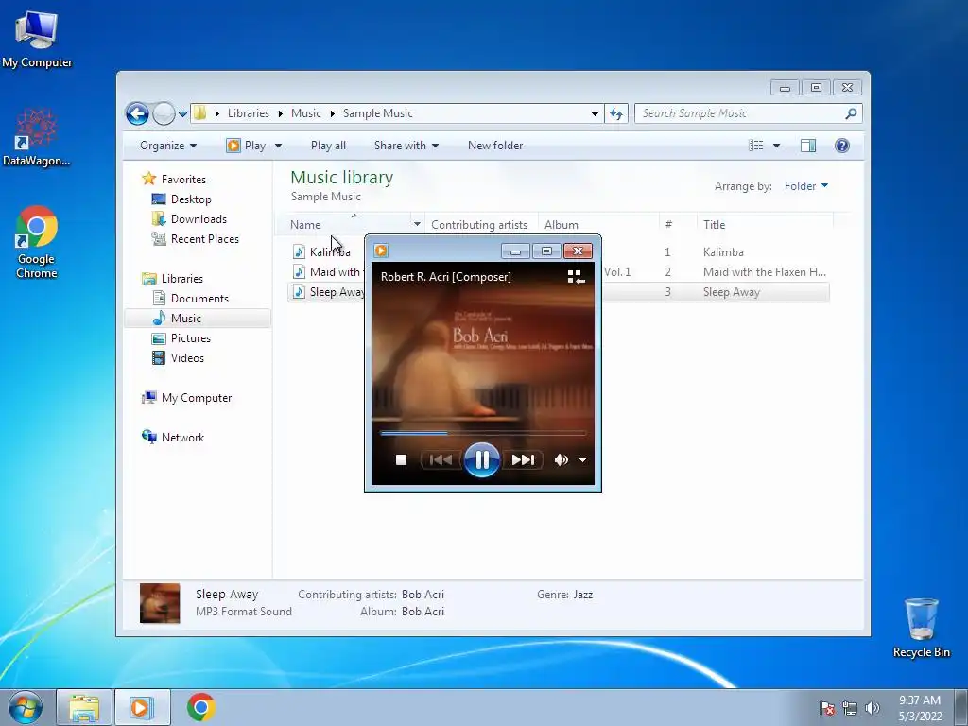The height and width of the screenshot is (726, 968).
Task: Skip to next track in Media Player
Action: tap(523, 460)
